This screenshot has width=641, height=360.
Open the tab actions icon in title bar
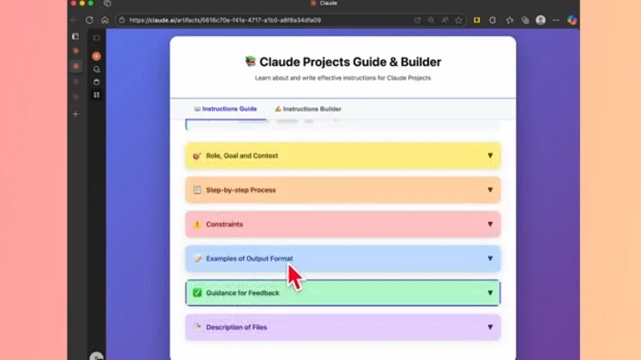click(107, 3)
